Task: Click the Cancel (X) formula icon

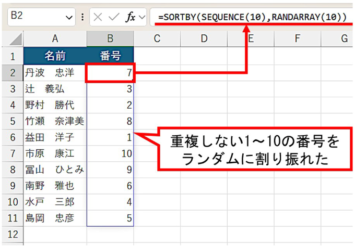Action: click(98, 17)
